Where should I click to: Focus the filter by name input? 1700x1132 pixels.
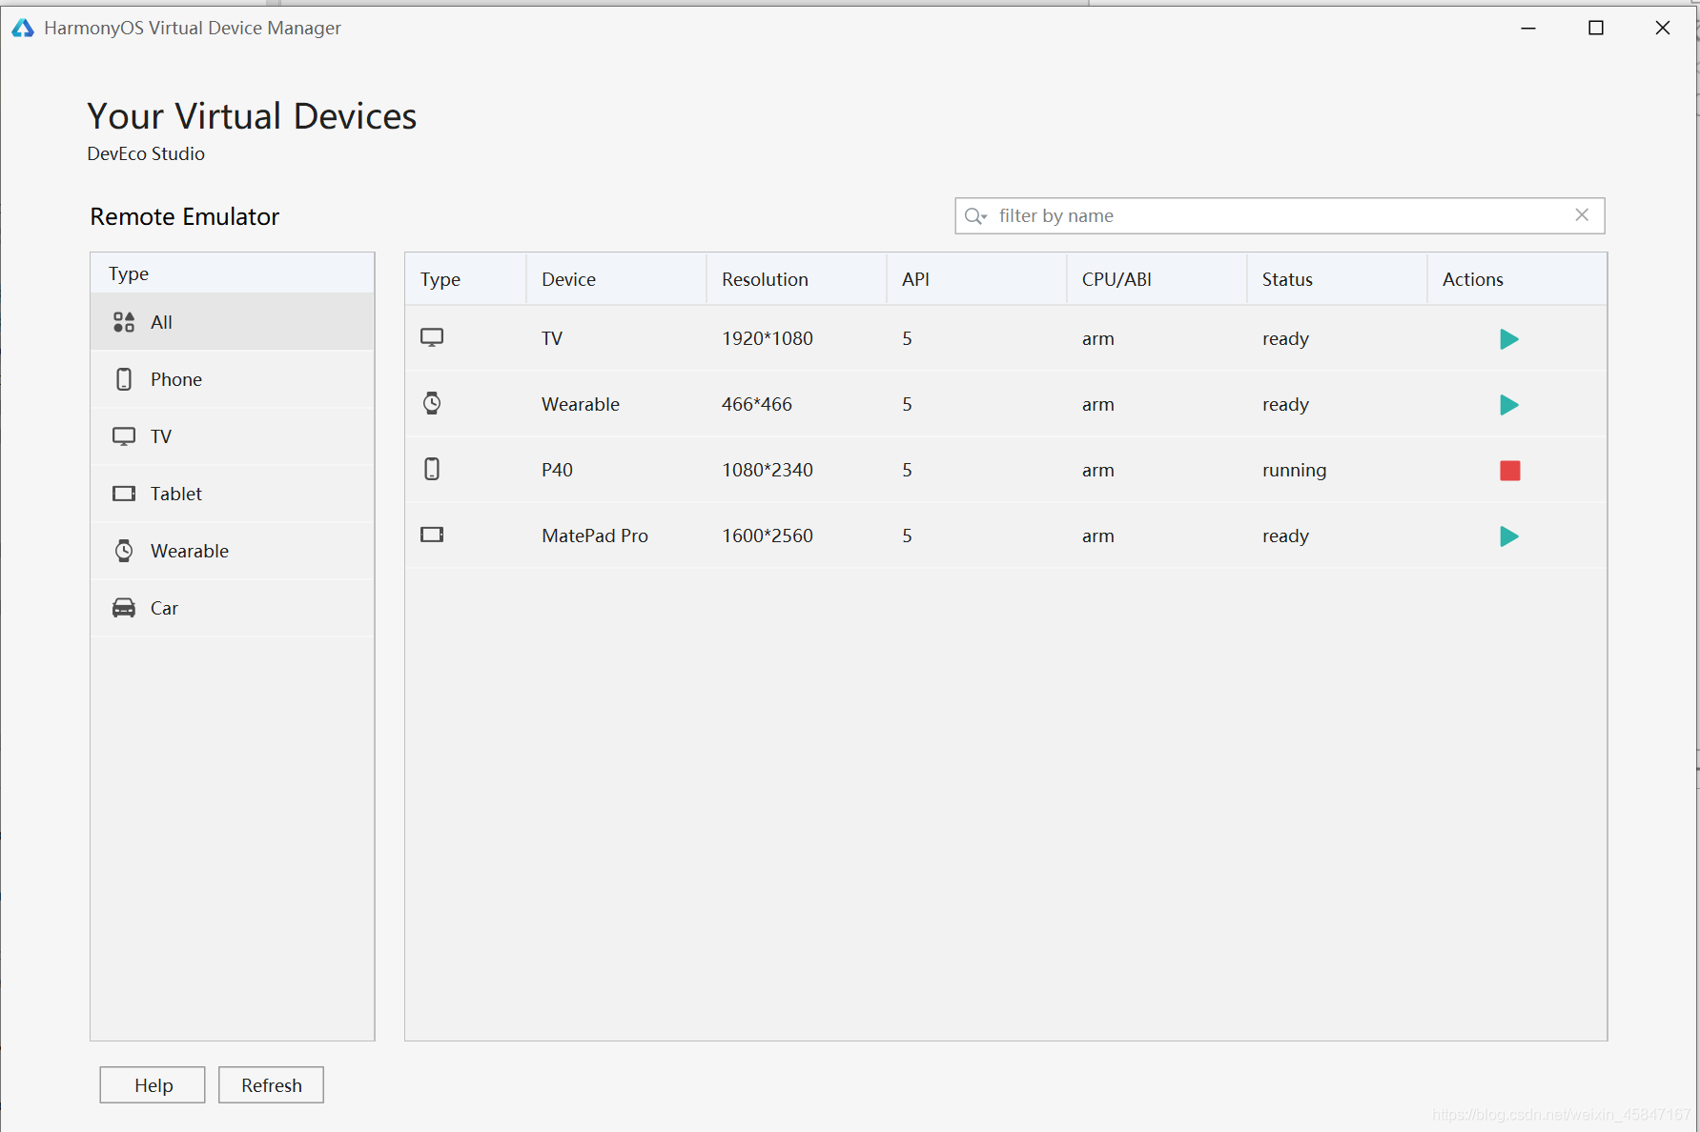click(1280, 215)
